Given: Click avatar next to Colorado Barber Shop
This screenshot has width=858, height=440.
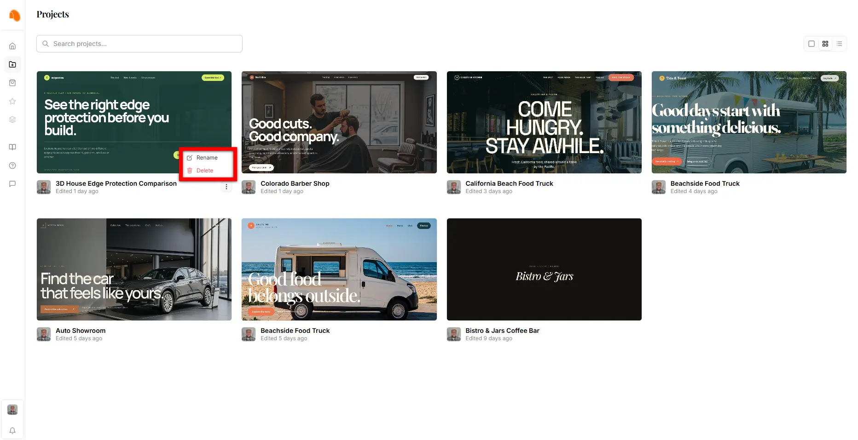Looking at the screenshot, I should click(249, 187).
